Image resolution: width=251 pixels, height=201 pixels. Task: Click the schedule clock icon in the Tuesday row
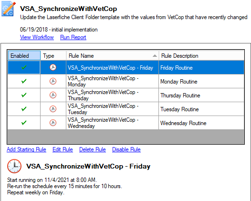coord(53,109)
